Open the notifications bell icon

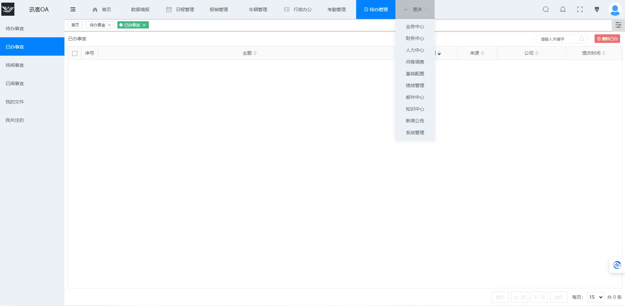pyautogui.click(x=563, y=9)
